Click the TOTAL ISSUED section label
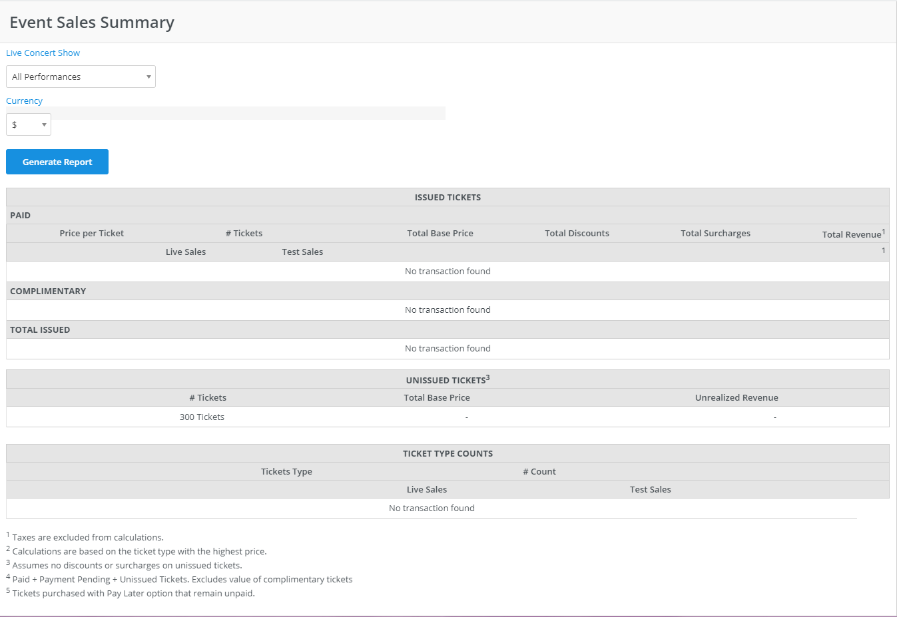Screen dimensions: 897x617 click(x=40, y=330)
